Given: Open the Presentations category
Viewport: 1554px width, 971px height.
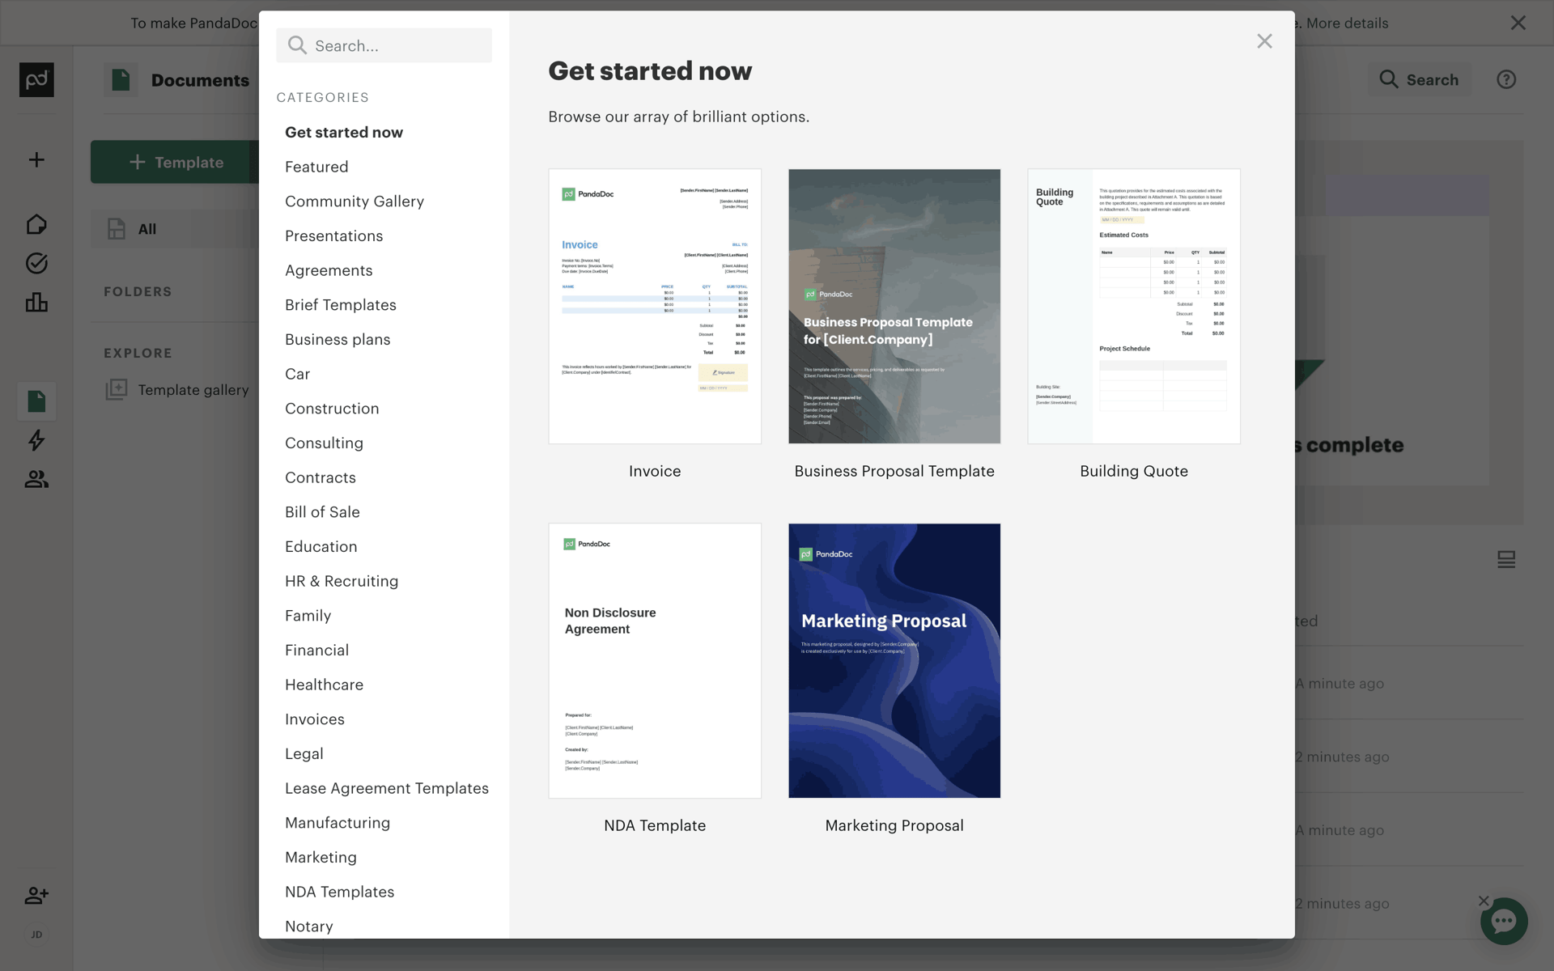Looking at the screenshot, I should pyautogui.click(x=333, y=235).
